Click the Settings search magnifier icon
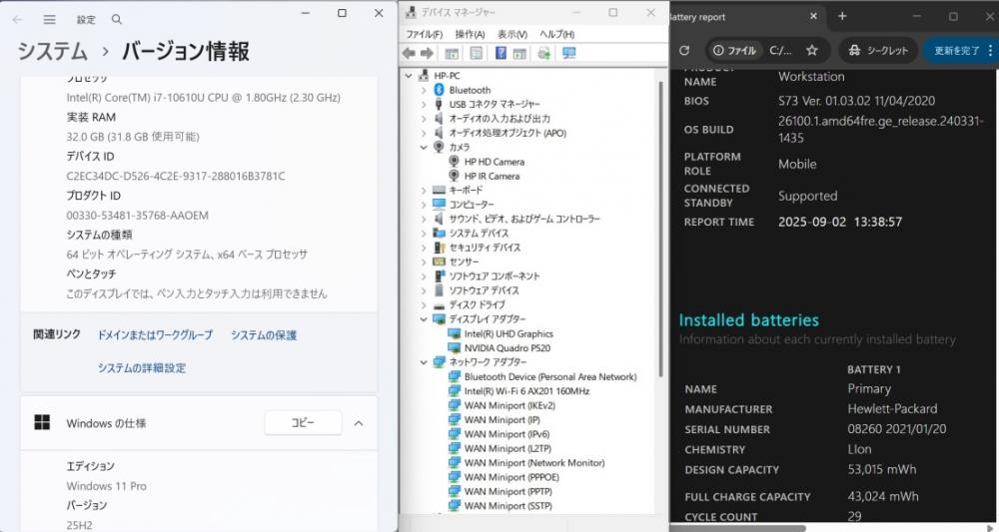 (x=117, y=20)
